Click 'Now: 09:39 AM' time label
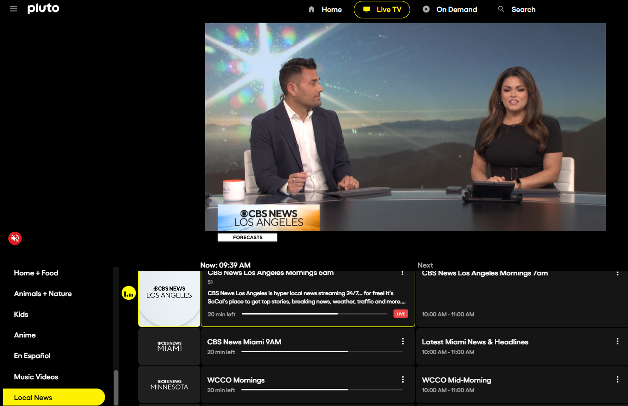This screenshot has height=406, width=628. (225, 265)
